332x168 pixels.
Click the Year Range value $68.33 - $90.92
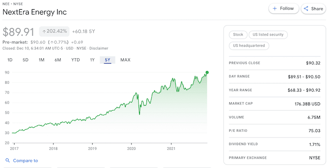click(304, 90)
